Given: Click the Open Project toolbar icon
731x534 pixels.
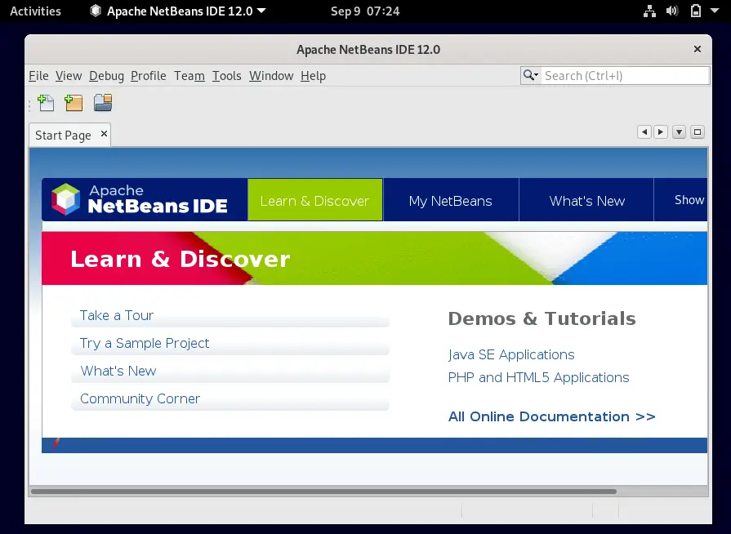Looking at the screenshot, I should coord(103,103).
